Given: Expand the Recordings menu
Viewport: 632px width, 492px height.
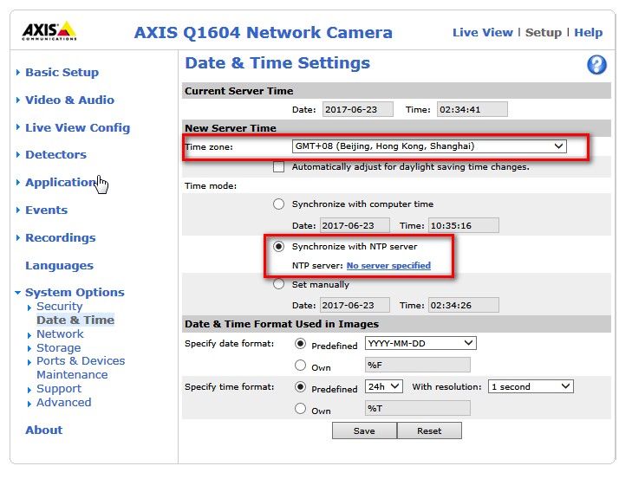Looking at the screenshot, I should tap(61, 238).
